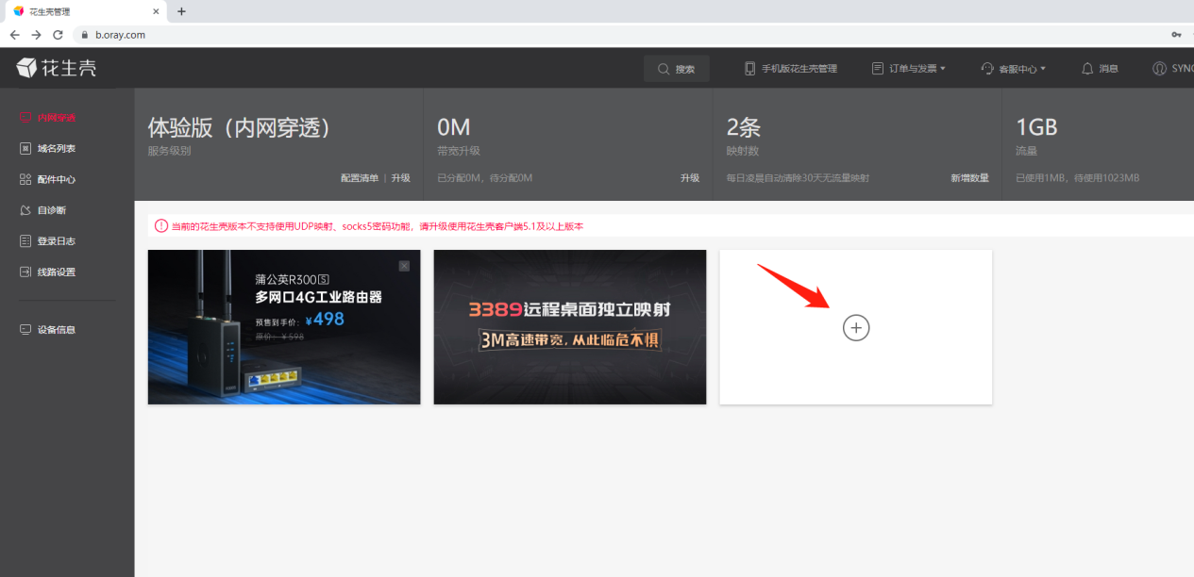Click 新增数量 in the 映射数 panel
Screen dimensions: 1194x577
pos(969,178)
